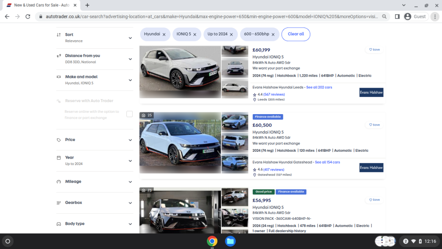The image size is (442, 249).
Task: Click the Sort arrows icon
Action: pyautogui.click(x=59, y=34)
